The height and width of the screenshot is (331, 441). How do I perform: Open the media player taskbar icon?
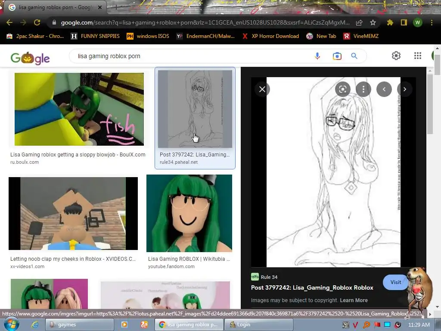(x=124, y=325)
